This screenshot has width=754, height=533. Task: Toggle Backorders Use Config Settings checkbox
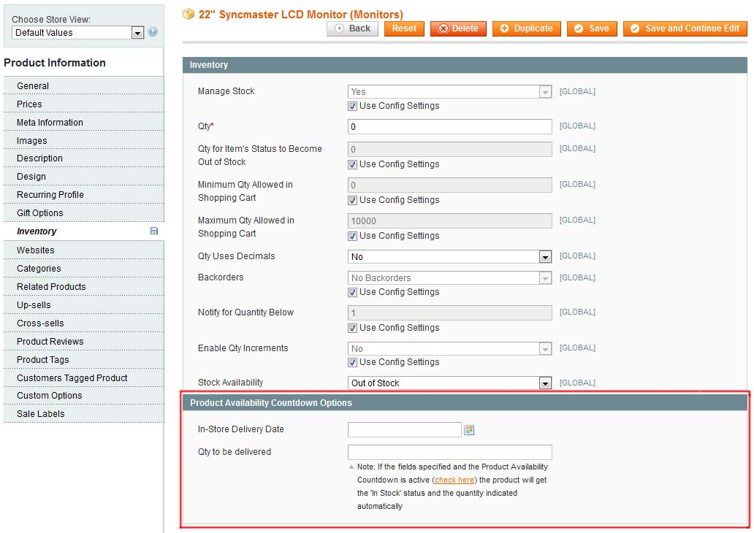(352, 292)
